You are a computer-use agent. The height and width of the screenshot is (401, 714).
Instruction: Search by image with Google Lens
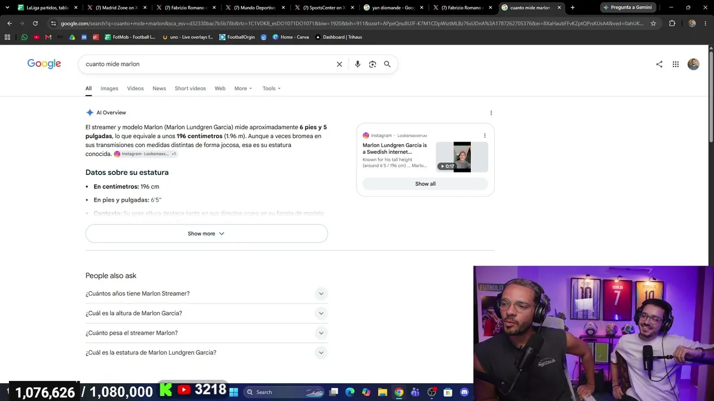pyautogui.click(x=373, y=64)
